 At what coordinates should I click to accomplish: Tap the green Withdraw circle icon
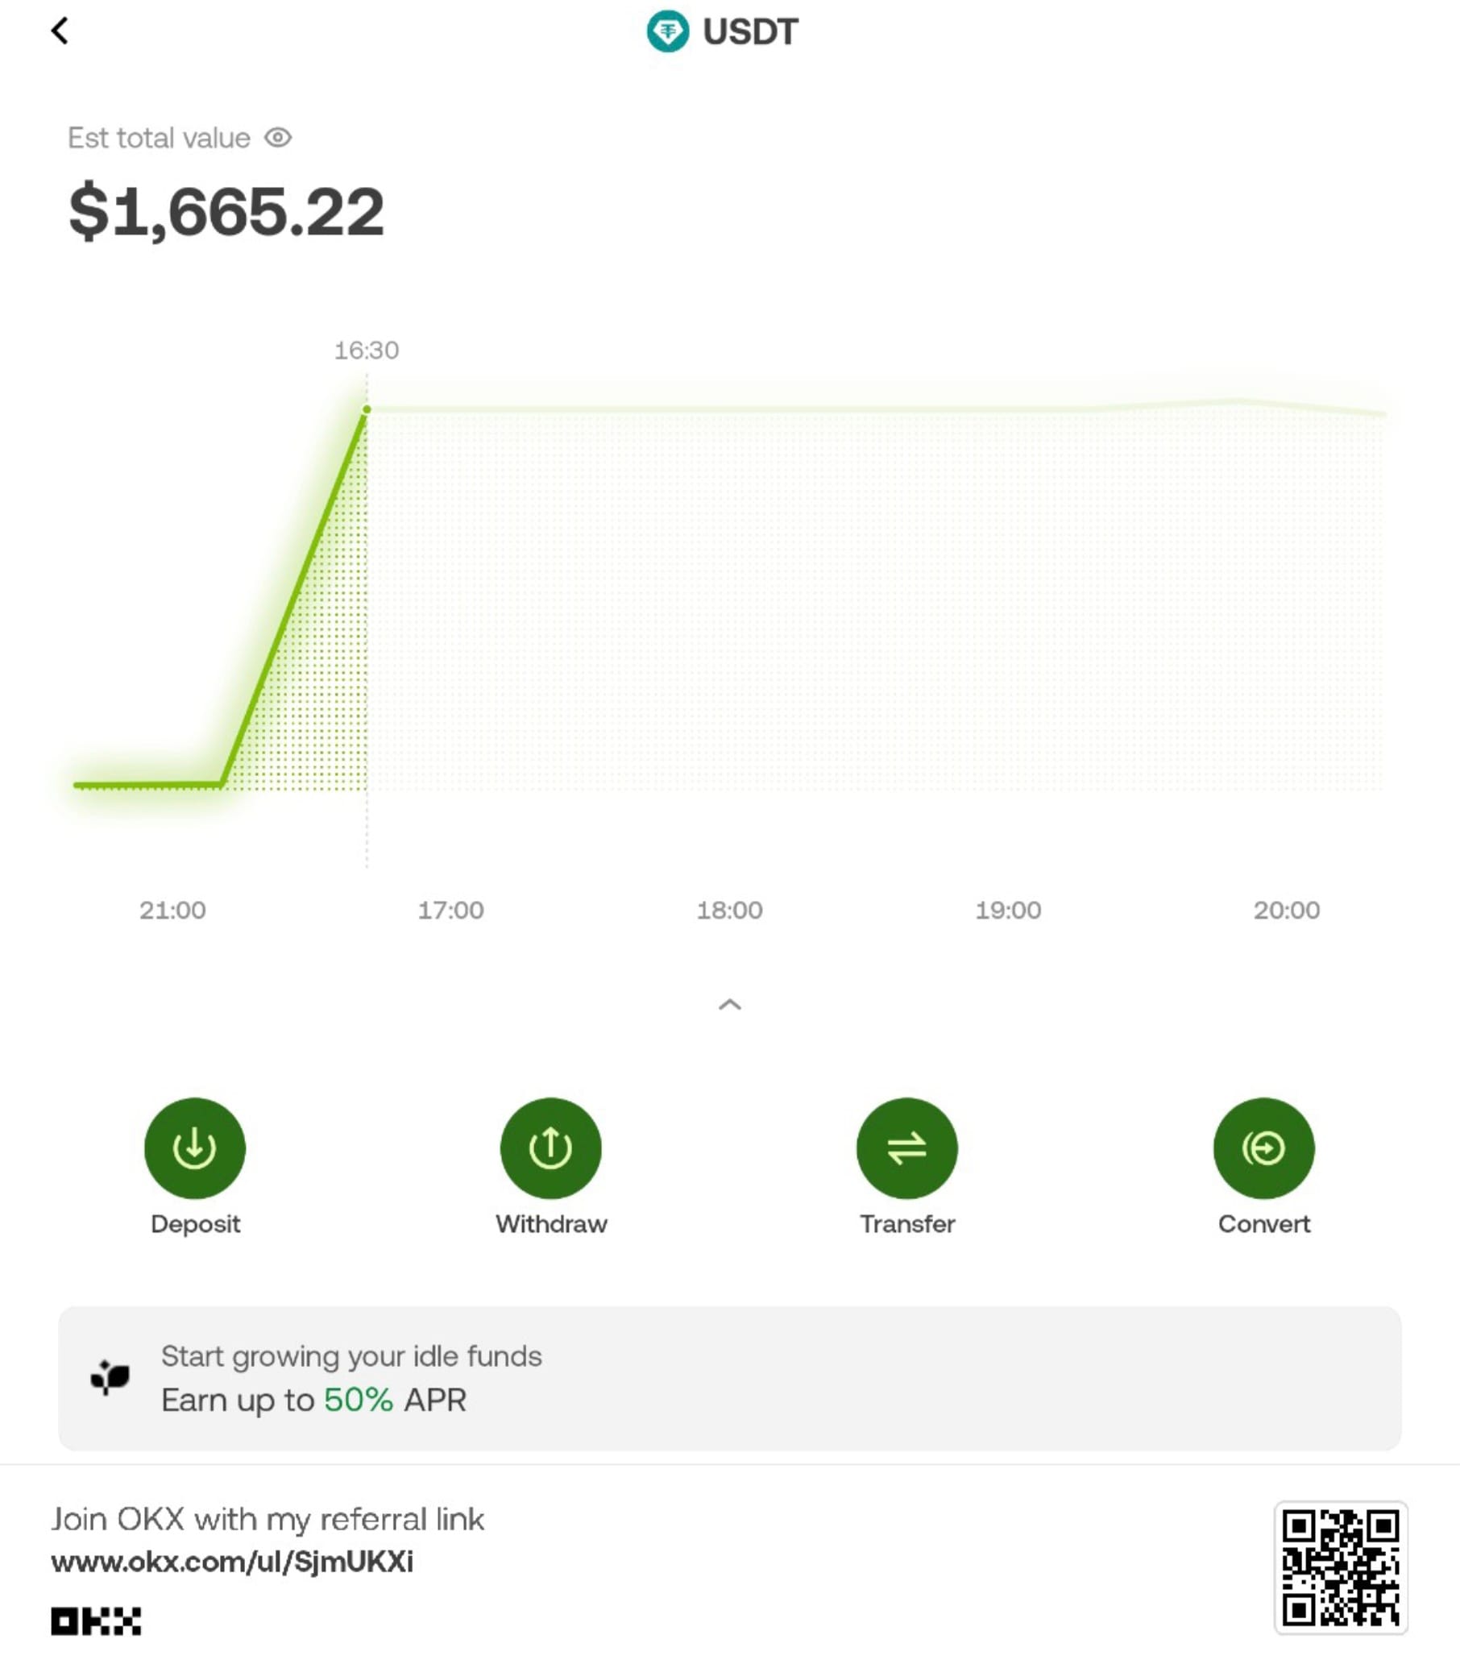pos(550,1147)
